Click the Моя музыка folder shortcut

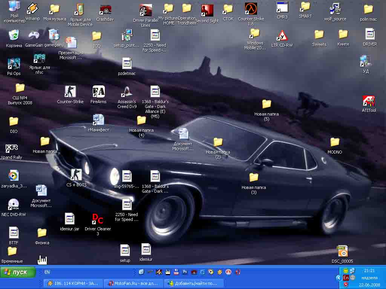pyautogui.click(x=55, y=9)
